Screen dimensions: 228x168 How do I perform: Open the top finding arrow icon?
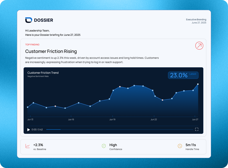tap(199, 46)
